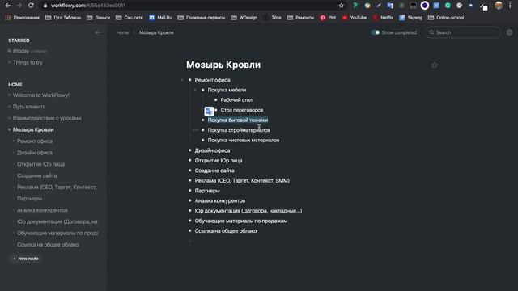This screenshot has height=291, width=518.
Task: Click the empty new bullet below the list
Action: coord(189,241)
